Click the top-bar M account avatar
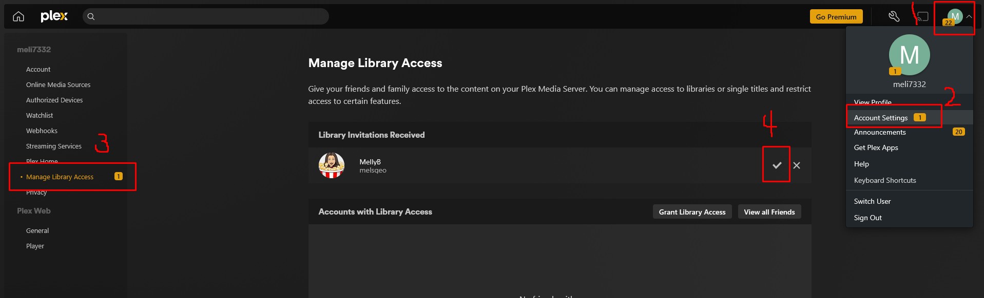Viewport: 984px width, 298px height. [955, 16]
